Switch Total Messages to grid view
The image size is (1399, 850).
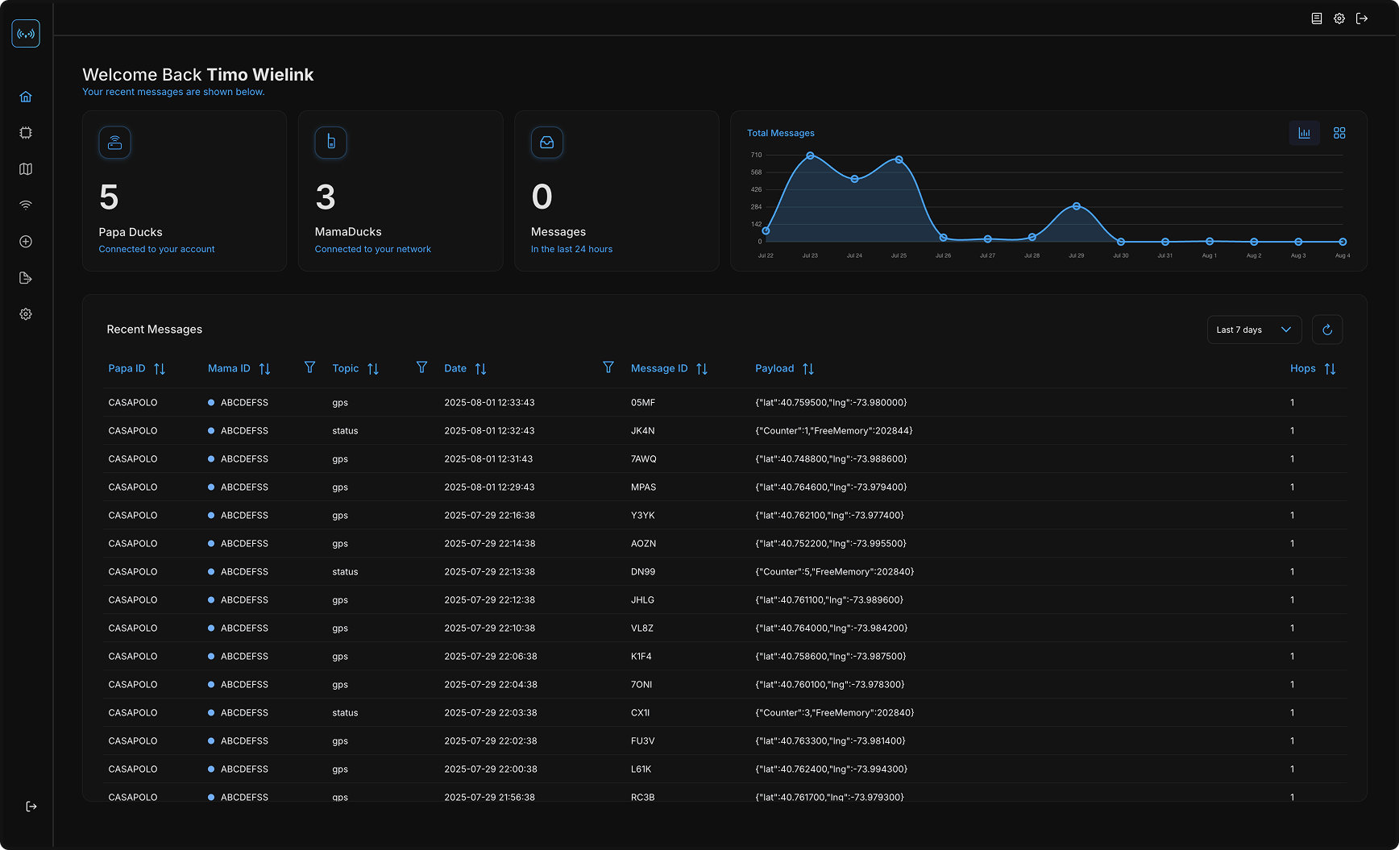(x=1339, y=133)
